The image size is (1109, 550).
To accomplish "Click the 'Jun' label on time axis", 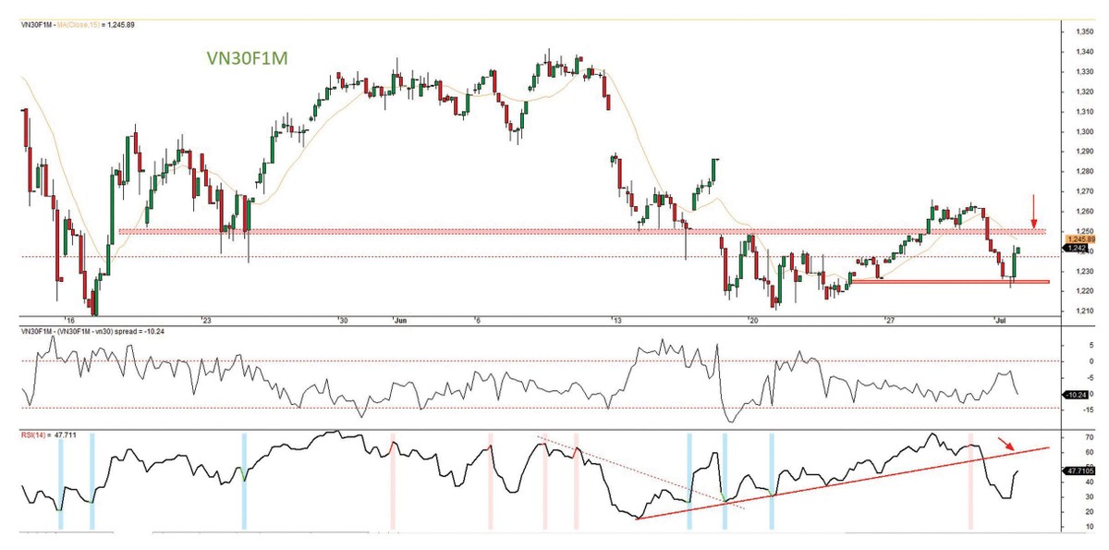I will [x=400, y=321].
